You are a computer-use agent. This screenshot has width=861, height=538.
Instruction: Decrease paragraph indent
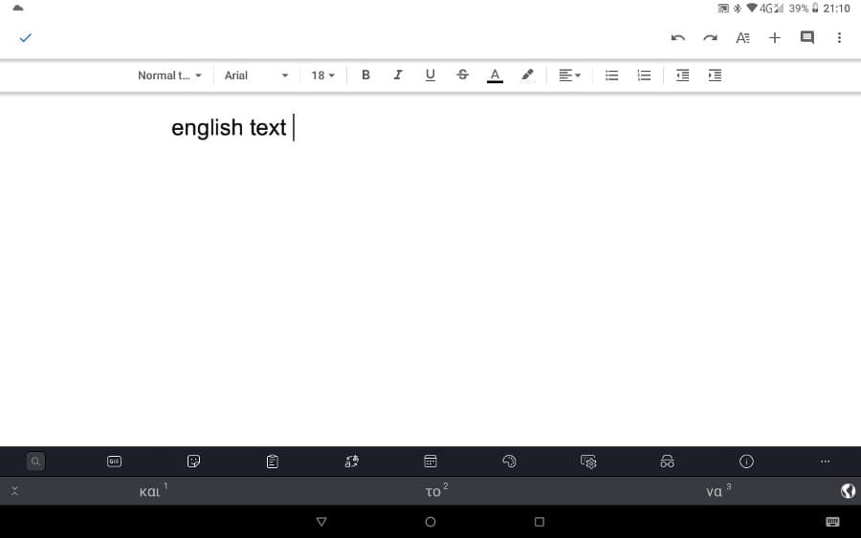(x=682, y=75)
